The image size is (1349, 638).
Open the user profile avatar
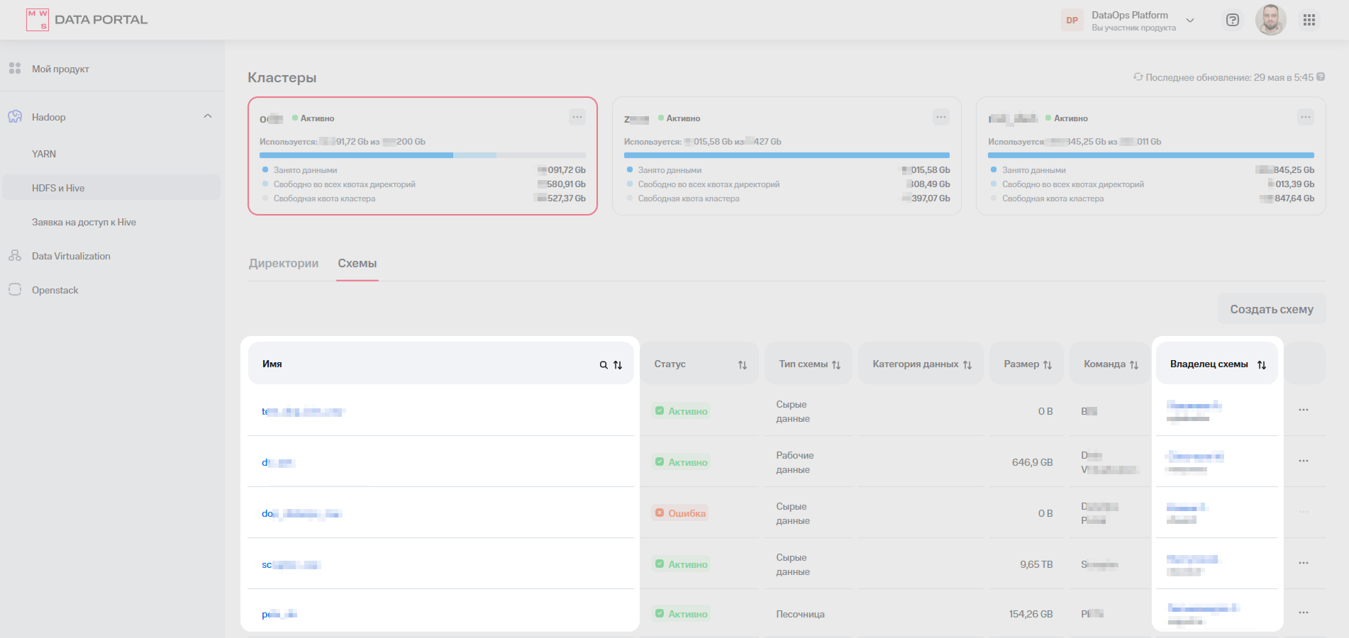coord(1270,20)
